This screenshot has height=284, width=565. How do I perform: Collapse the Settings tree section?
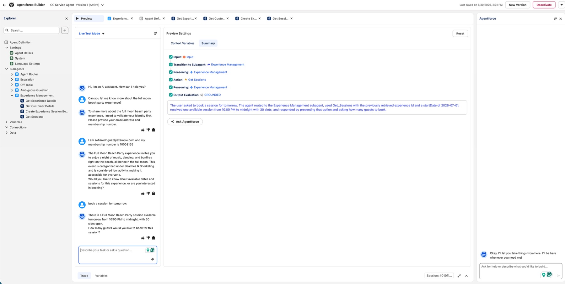pos(7,48)
